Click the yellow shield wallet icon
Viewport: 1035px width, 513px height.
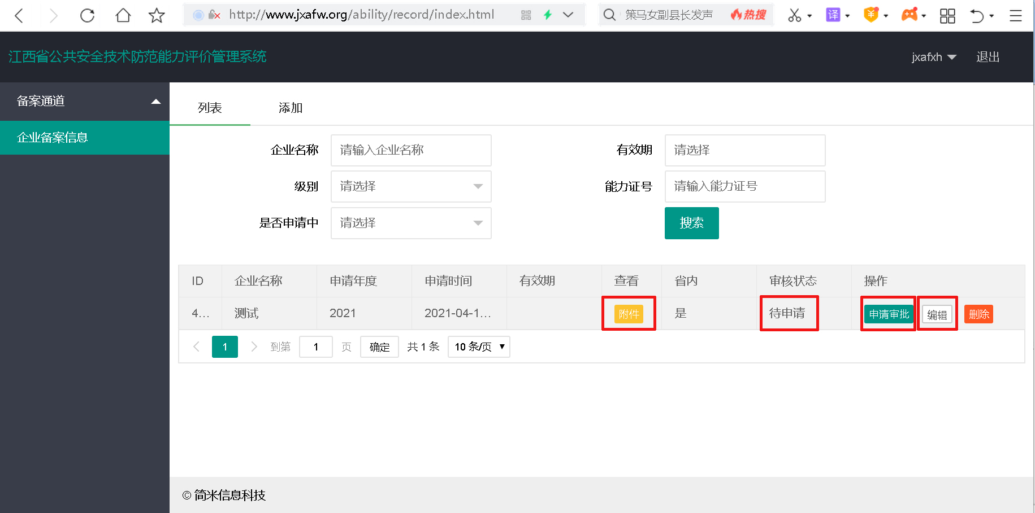click(x=871, y=15)
